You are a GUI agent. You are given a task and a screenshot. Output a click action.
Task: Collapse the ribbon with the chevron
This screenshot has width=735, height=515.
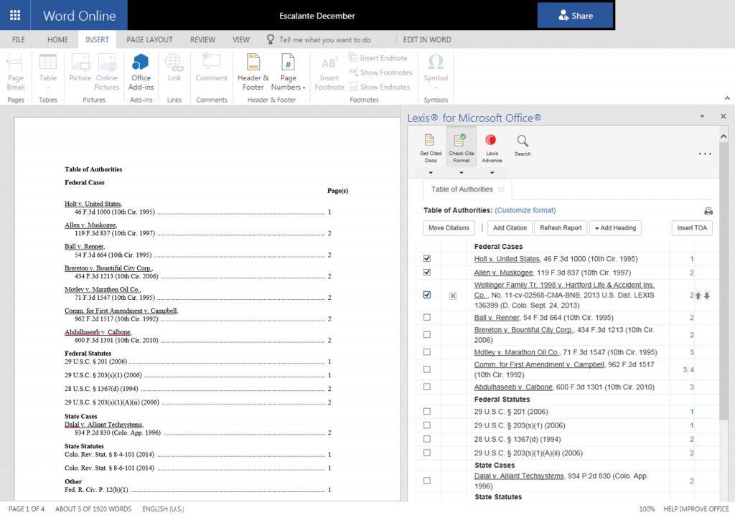(727, 98)
